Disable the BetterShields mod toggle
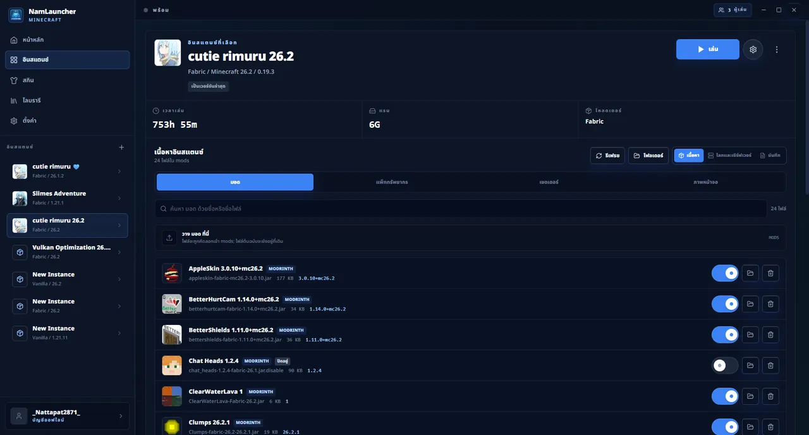The width and height of the screenshot is (809, 435). pos(725,334)
